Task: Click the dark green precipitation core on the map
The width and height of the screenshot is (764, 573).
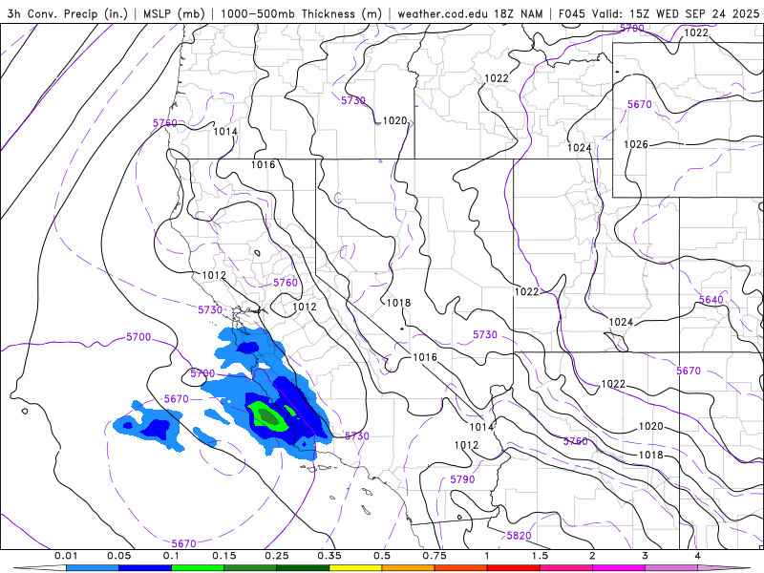Action: [268, 416]
